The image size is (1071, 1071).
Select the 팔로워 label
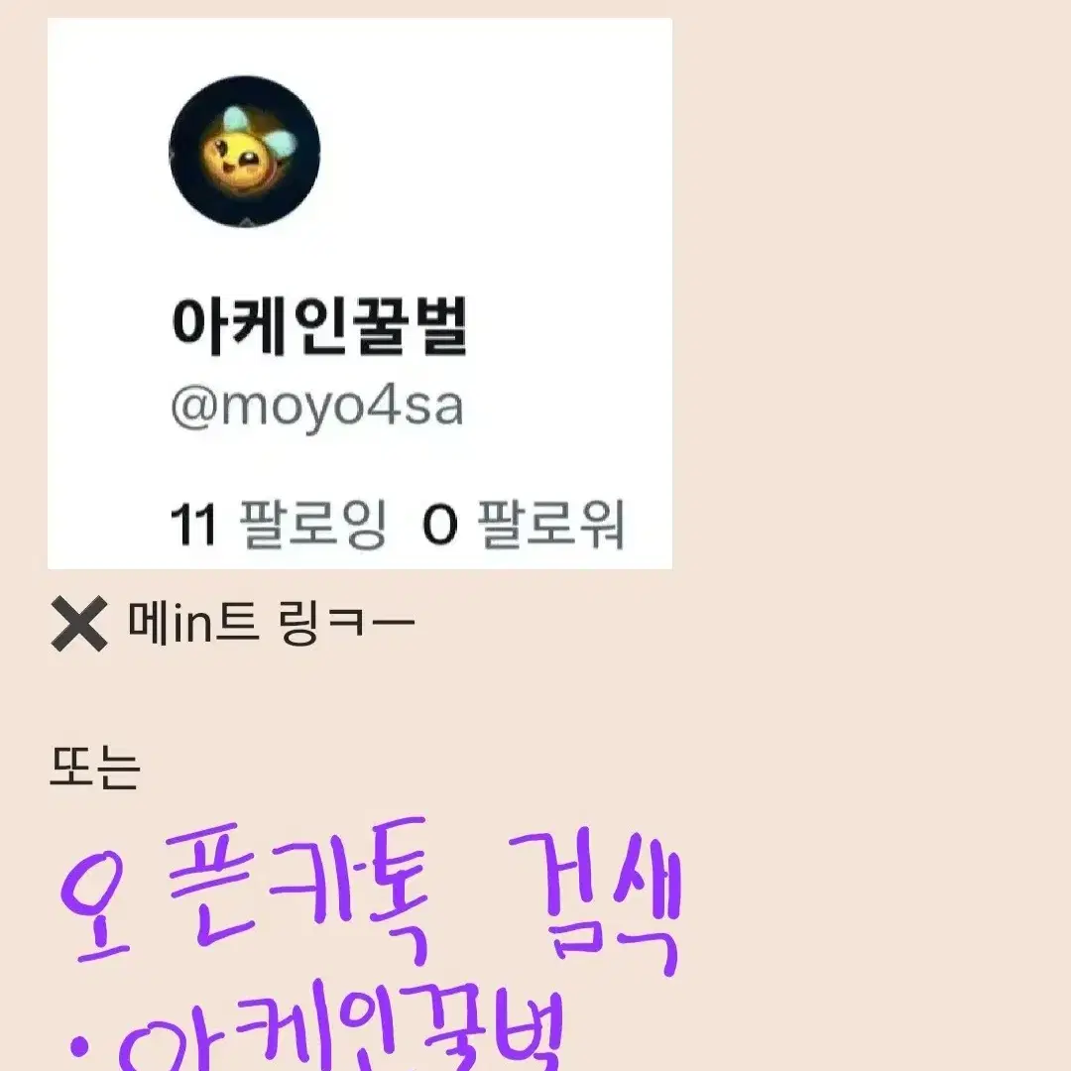pos(550,524)
